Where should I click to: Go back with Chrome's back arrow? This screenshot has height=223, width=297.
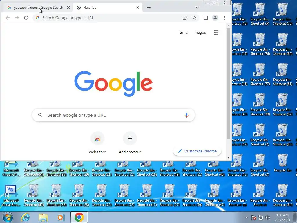coord(8,18)
